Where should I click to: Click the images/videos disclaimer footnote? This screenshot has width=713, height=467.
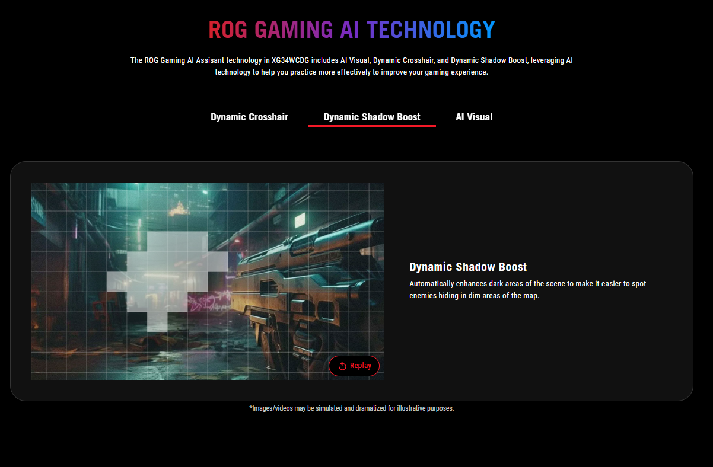352,408
